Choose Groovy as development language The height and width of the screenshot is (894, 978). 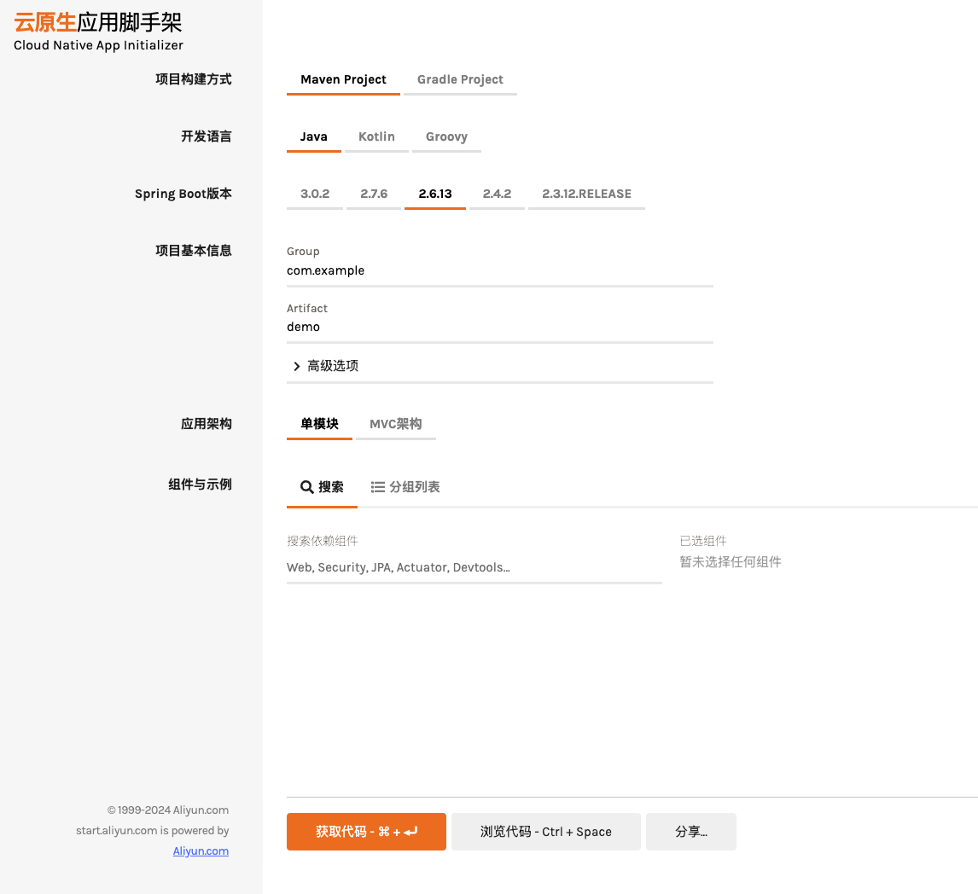(x=446, y=137)
